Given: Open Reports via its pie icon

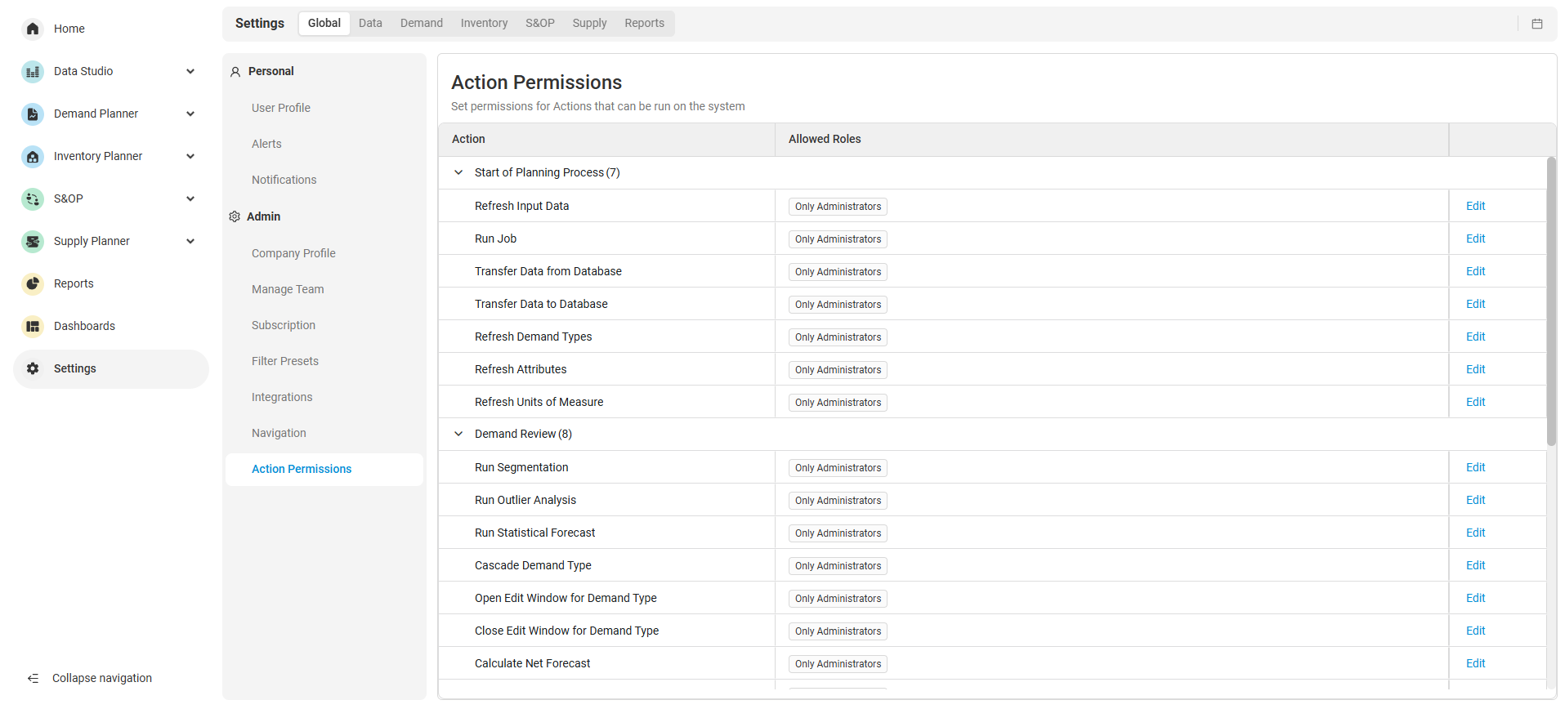Looking at the screenshot, I should [33, 284].
